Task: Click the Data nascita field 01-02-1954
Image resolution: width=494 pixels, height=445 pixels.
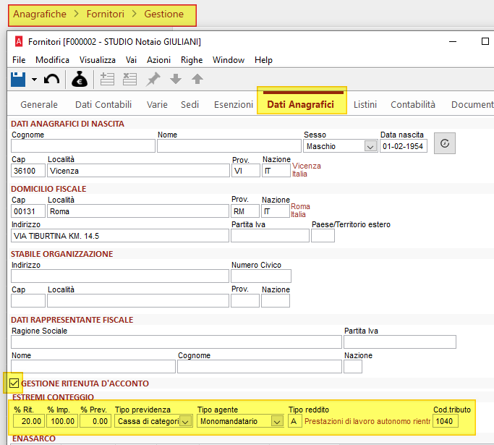Action: point(404,146)
